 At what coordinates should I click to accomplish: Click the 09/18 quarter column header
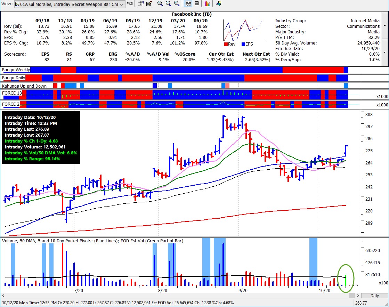coord(42,21)
